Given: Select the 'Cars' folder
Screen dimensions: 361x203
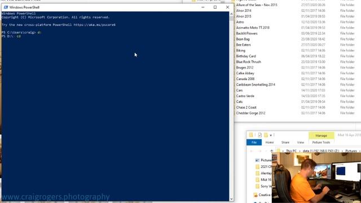Looking at the screenshot, I should [x=239, y=90].
